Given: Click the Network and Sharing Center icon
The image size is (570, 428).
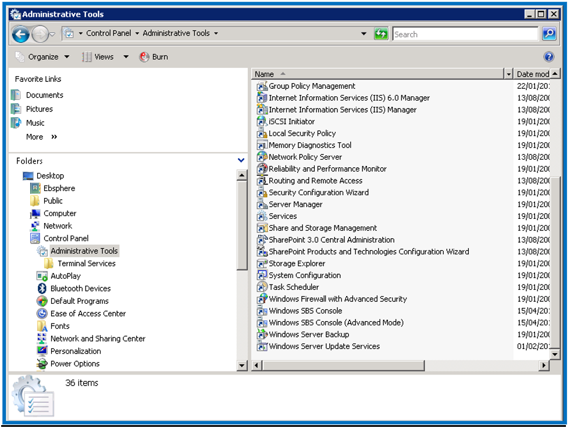Looking at the screenshot, I should (x=42, y=339).
